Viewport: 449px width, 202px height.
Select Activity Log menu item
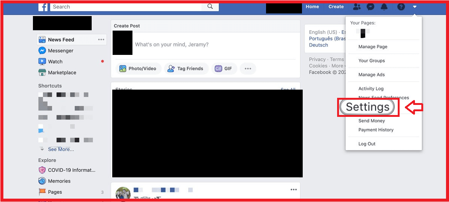click(371, 88)
